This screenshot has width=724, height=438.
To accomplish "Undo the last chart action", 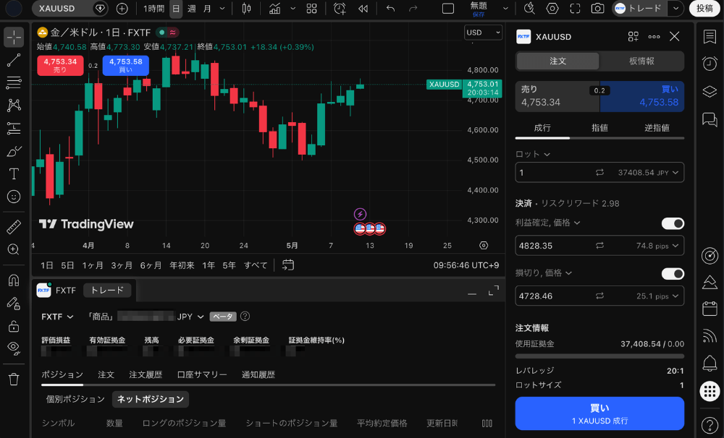I will coord(391,8).
